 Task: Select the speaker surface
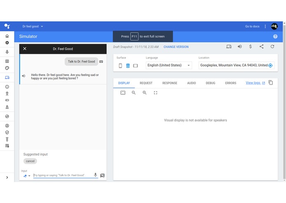[128, 65]
